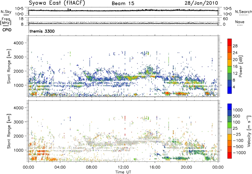
Task: Click the '500' value on Velocity color bar
Action: 237,116
